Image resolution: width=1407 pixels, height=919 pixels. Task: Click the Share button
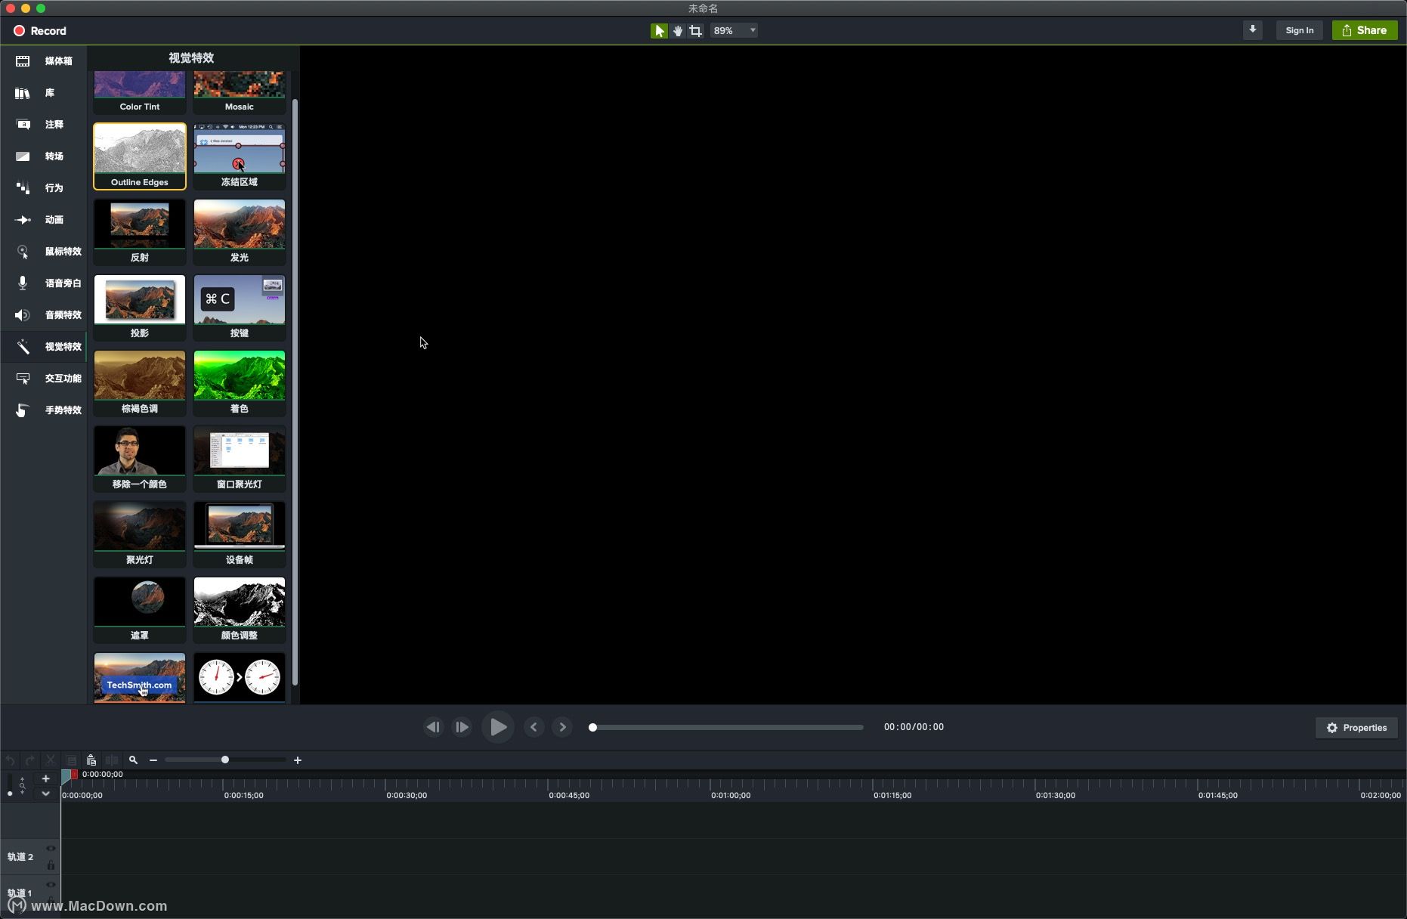click(1365, 30)
